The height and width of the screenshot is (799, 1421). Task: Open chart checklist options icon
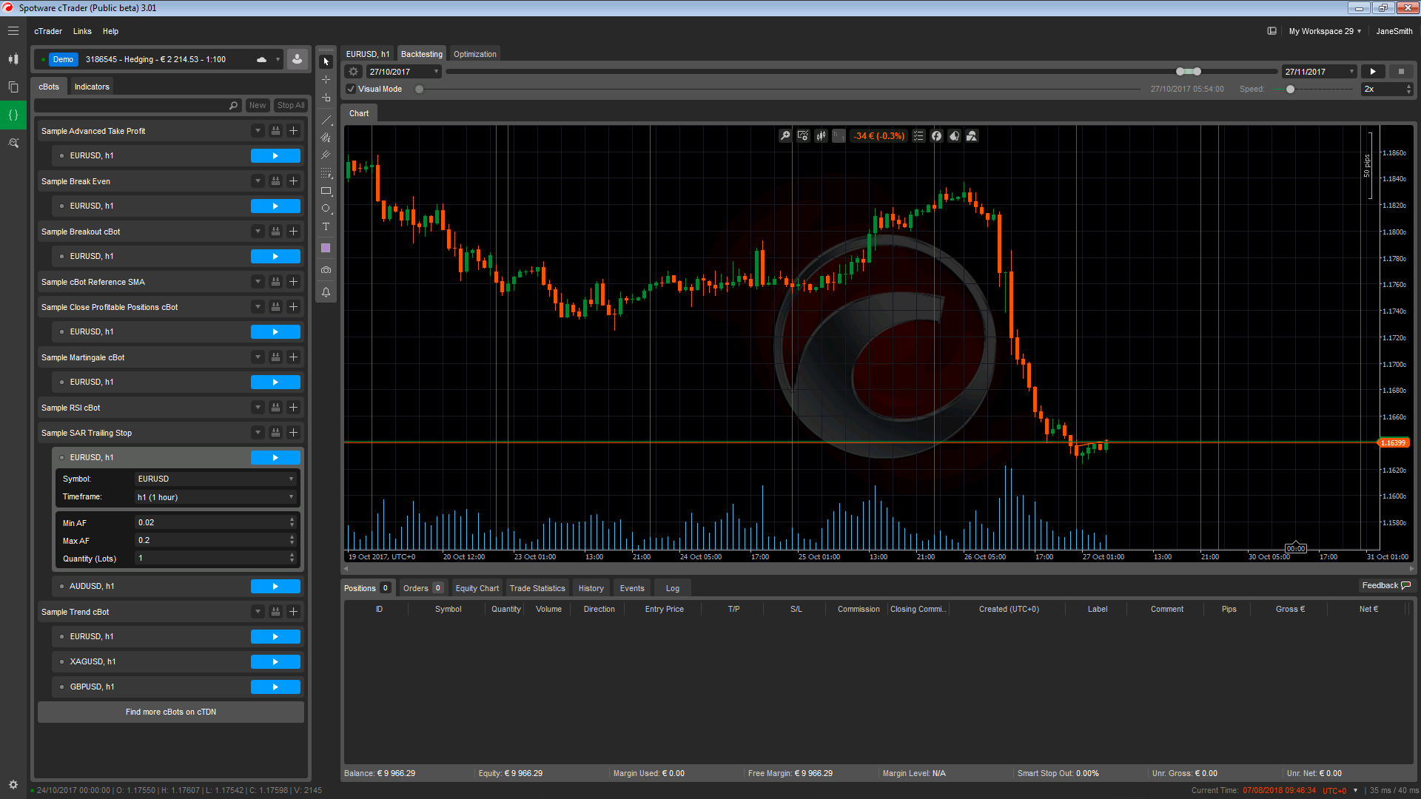918,135
